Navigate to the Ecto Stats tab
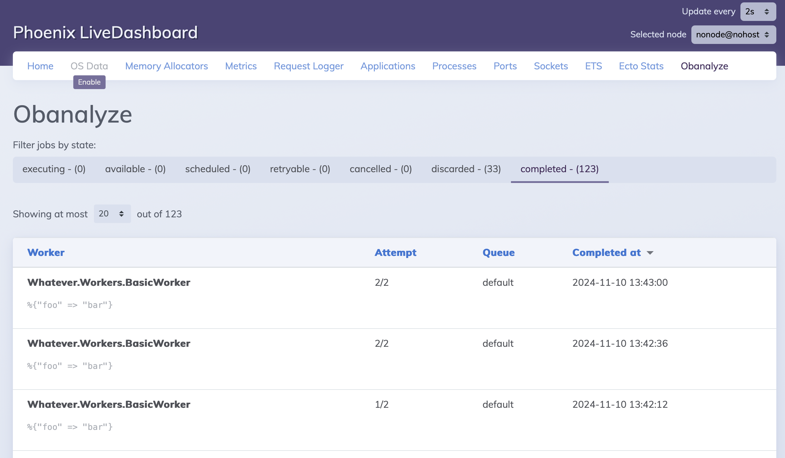This screenshot has width=785, height=458. click(641, 66)
